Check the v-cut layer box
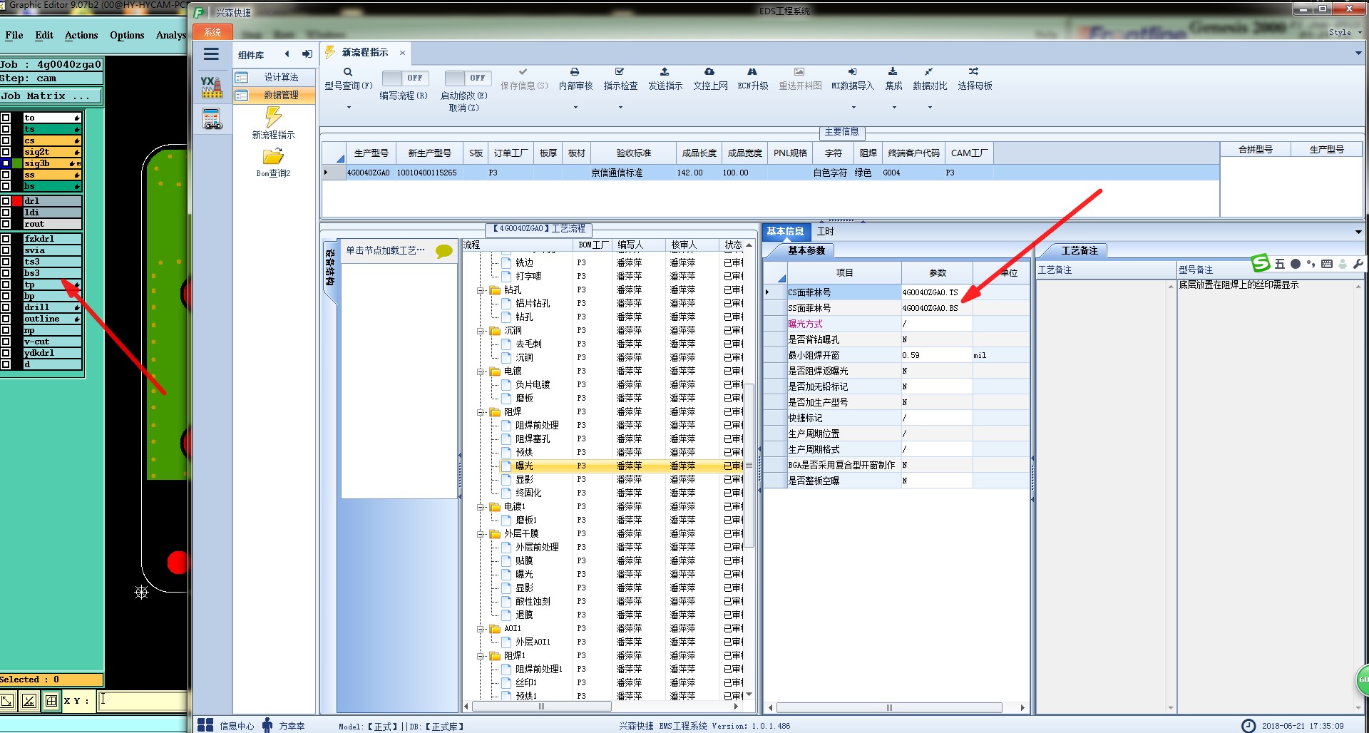The height and width of the screenshot is (733, 1369). 6,342
